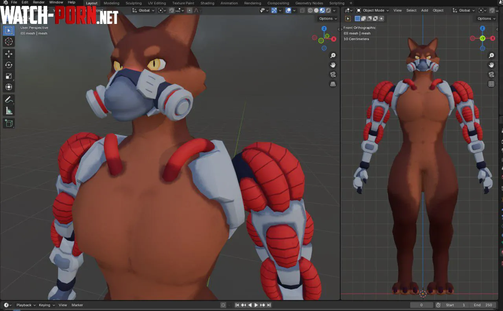Open the Keying popover in timeline

[x=47, y=305]
